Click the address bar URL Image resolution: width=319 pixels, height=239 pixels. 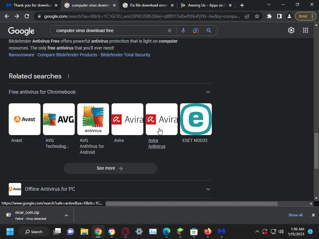142,16
